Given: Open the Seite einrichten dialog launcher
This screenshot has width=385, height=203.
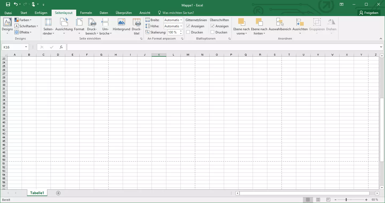Looking at the screenshot, I should (x=141, y=39).
